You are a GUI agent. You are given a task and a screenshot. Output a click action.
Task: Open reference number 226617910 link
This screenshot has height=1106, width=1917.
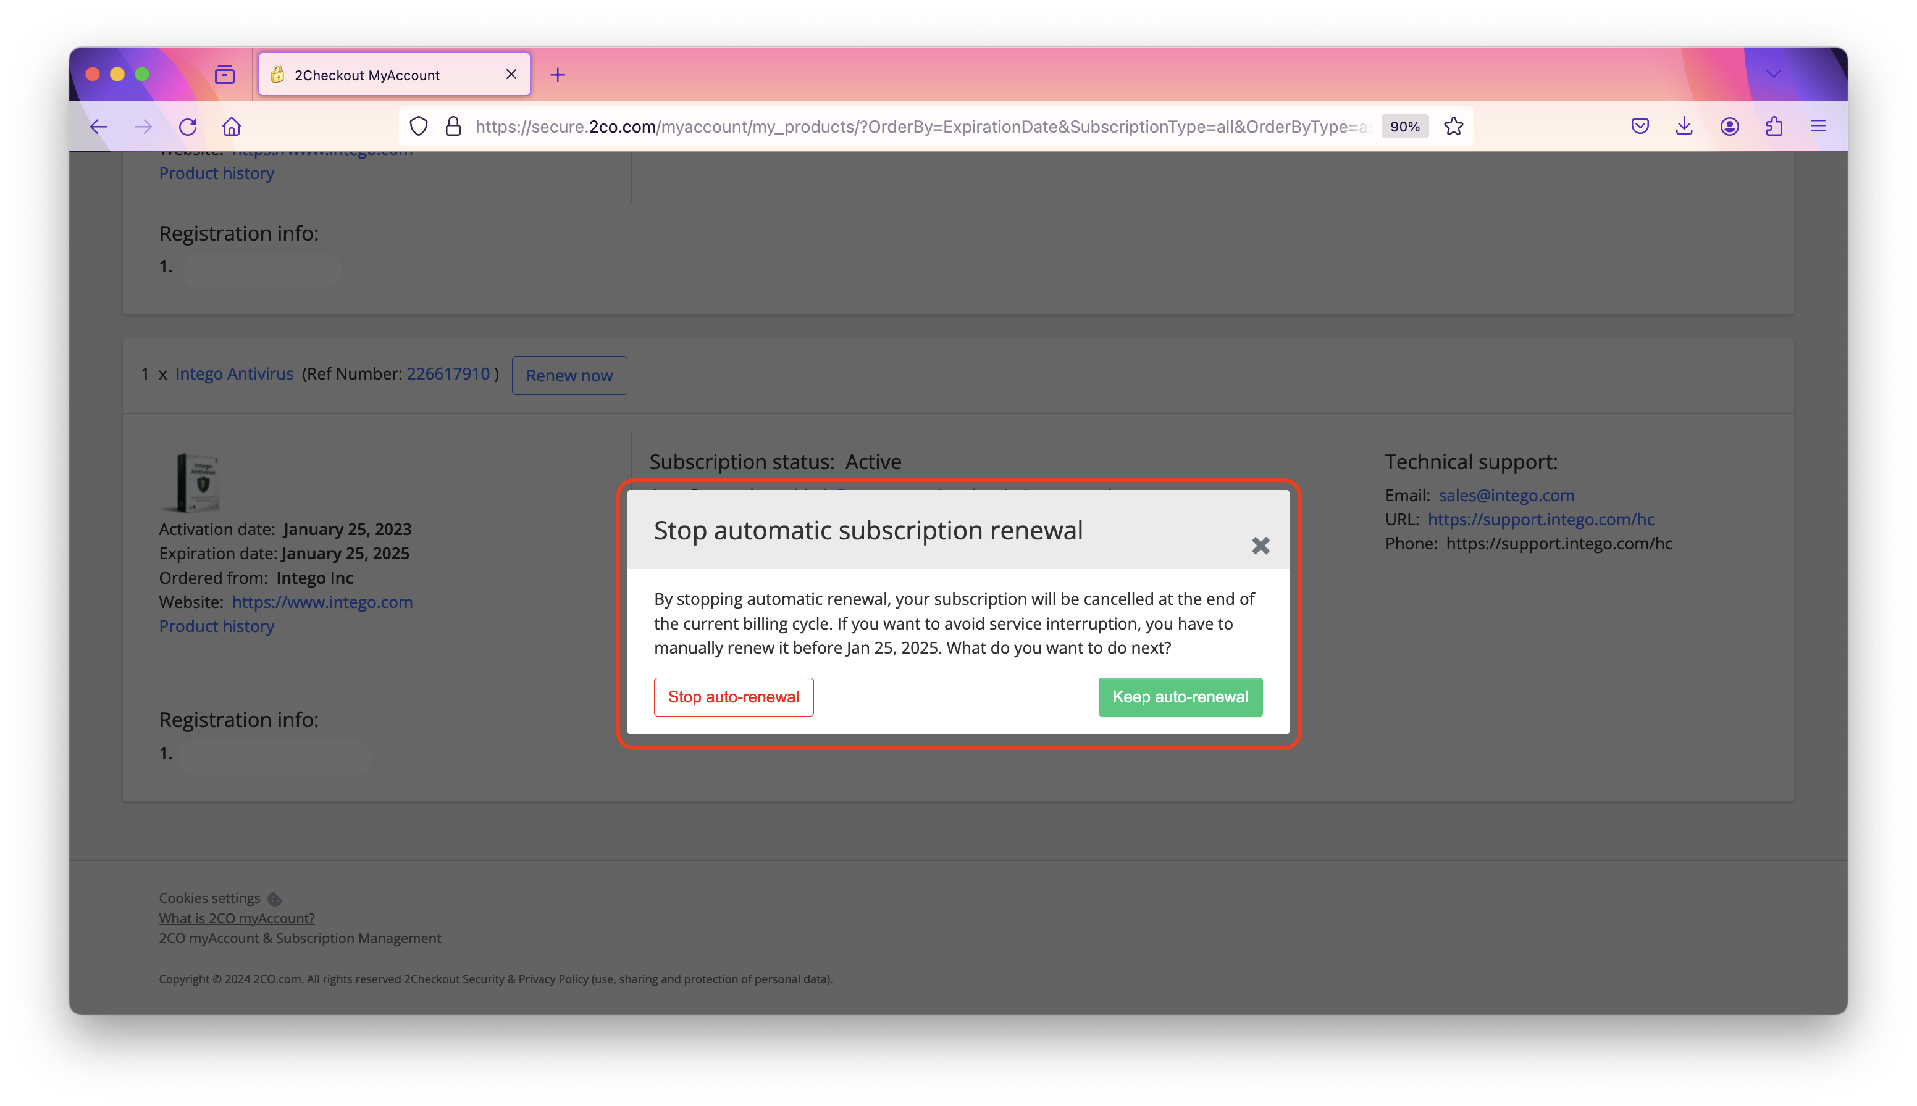click(x=448, y=374)
